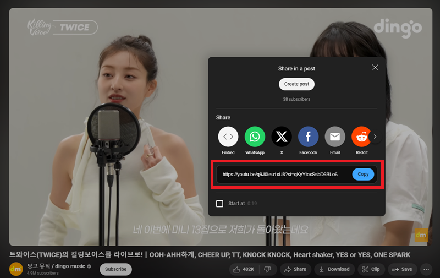Subscribe to the dingo music channel

(116, 269)
